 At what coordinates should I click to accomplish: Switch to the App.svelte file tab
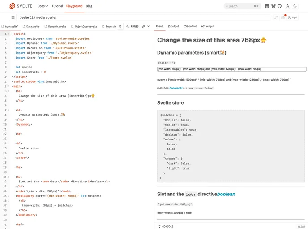(10, 26)
